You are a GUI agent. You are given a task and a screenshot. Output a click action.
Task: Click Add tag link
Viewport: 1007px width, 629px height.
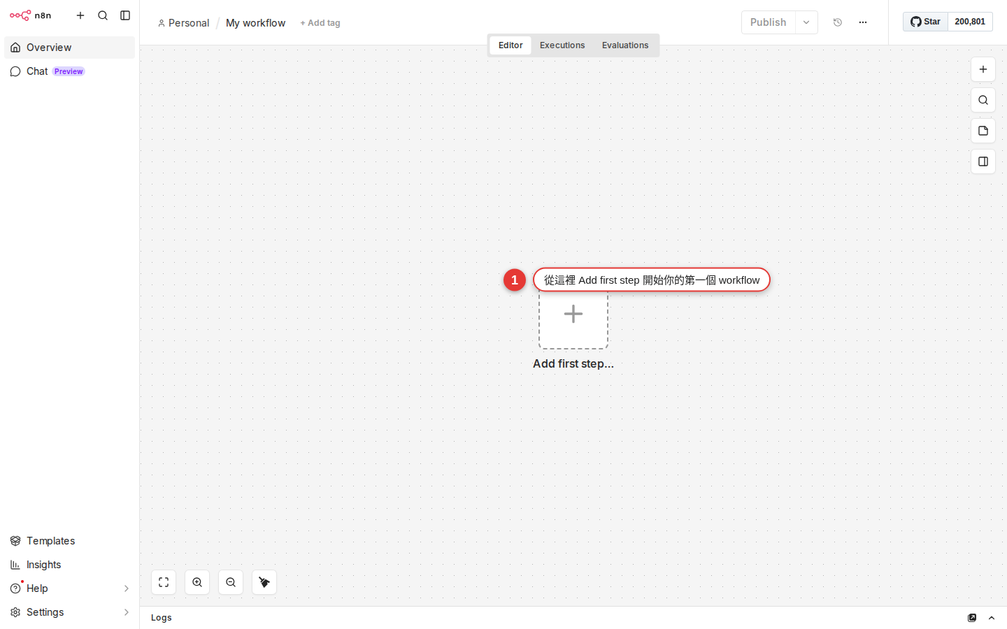pyautogui.click(x=320, y=23)
